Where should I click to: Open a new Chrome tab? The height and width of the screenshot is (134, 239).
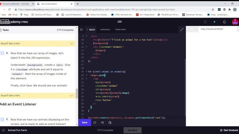tap(78, 4)
